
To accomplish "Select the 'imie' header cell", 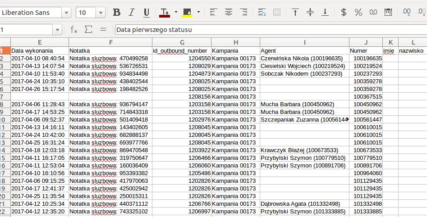I will [390, 50].
